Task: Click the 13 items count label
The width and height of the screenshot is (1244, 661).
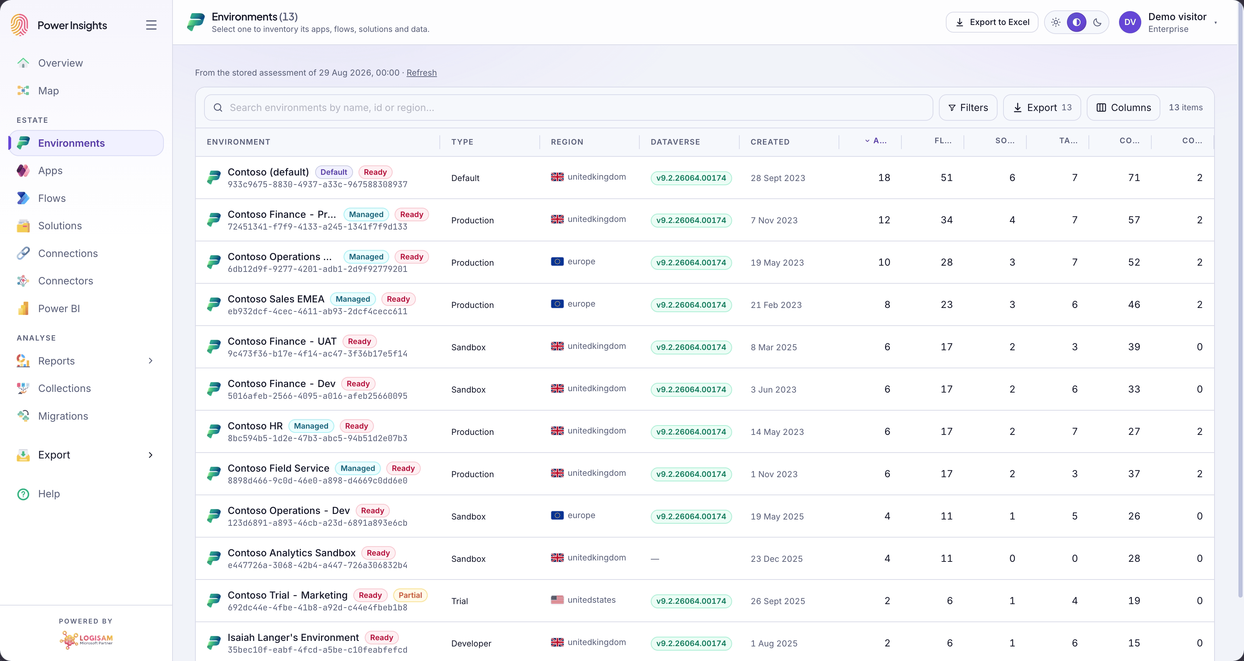Action: [x=1186, y=108]
